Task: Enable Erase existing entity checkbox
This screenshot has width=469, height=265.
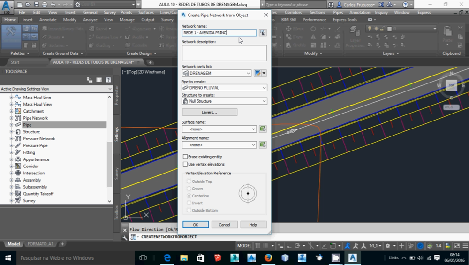Action: (x=185, y=157)
